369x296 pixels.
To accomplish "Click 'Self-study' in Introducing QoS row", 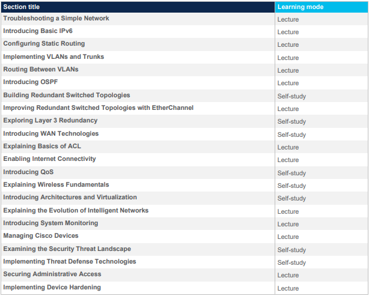I will point(291,174).
